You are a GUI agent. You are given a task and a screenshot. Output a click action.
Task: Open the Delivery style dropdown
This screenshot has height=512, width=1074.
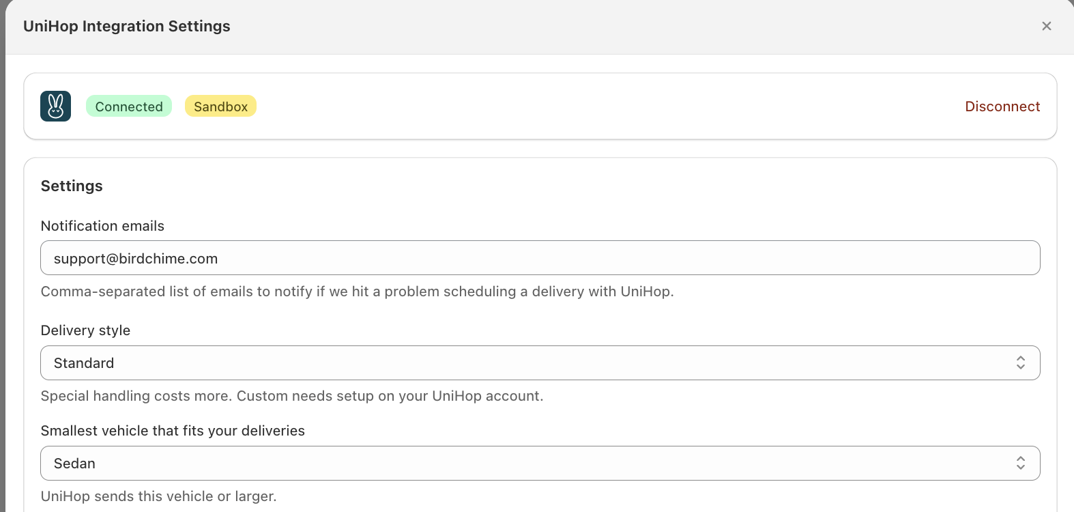(x=540, y=362)
